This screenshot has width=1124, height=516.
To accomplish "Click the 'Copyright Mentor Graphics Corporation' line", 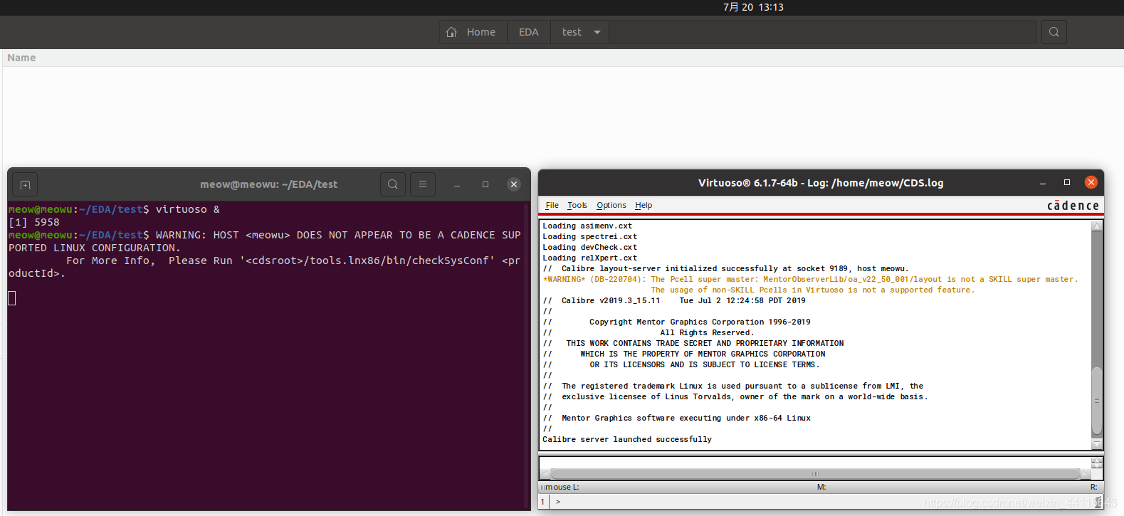I will [x=700, y=322].
